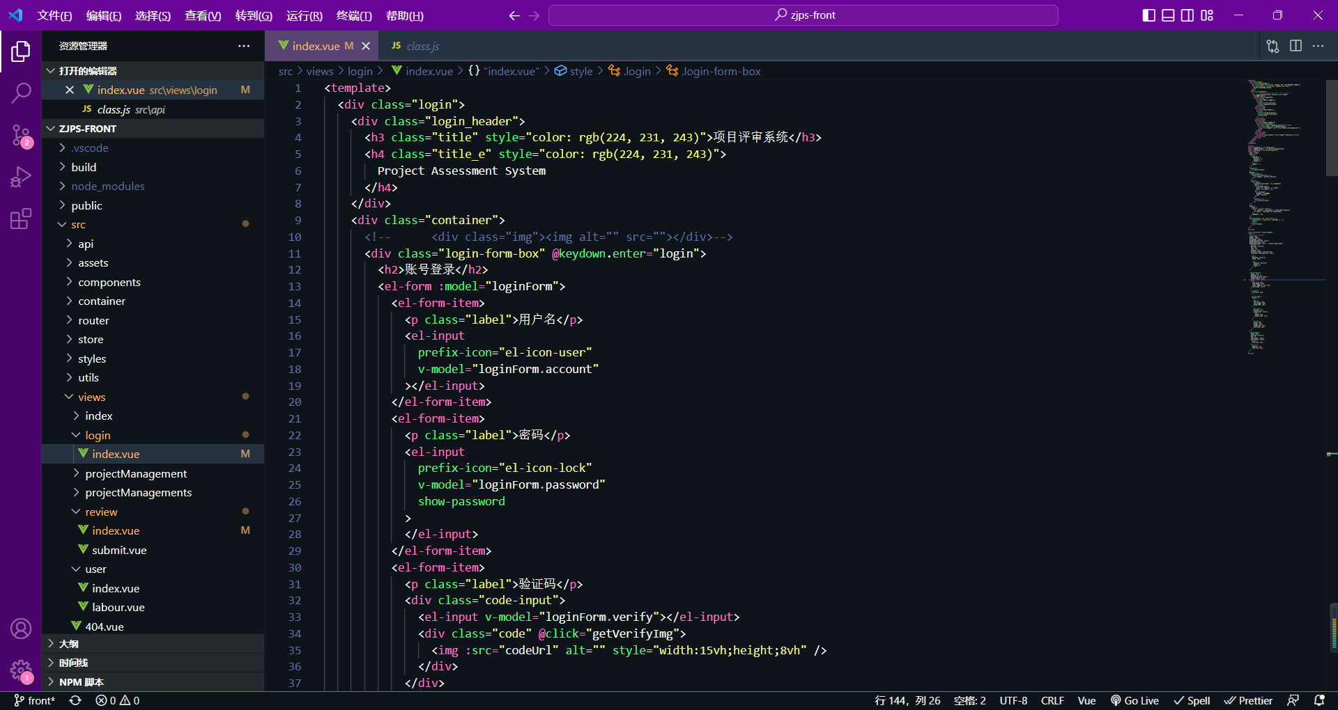Open submit.vue in review folder

pyautogui.click(x=153, y=550)
